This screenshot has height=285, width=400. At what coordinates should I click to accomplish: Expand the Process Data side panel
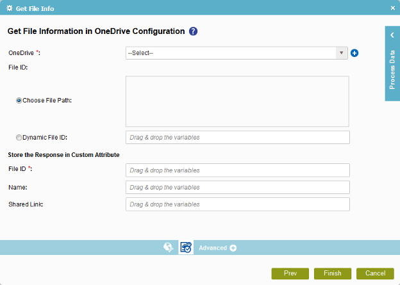tap(392, 35)
